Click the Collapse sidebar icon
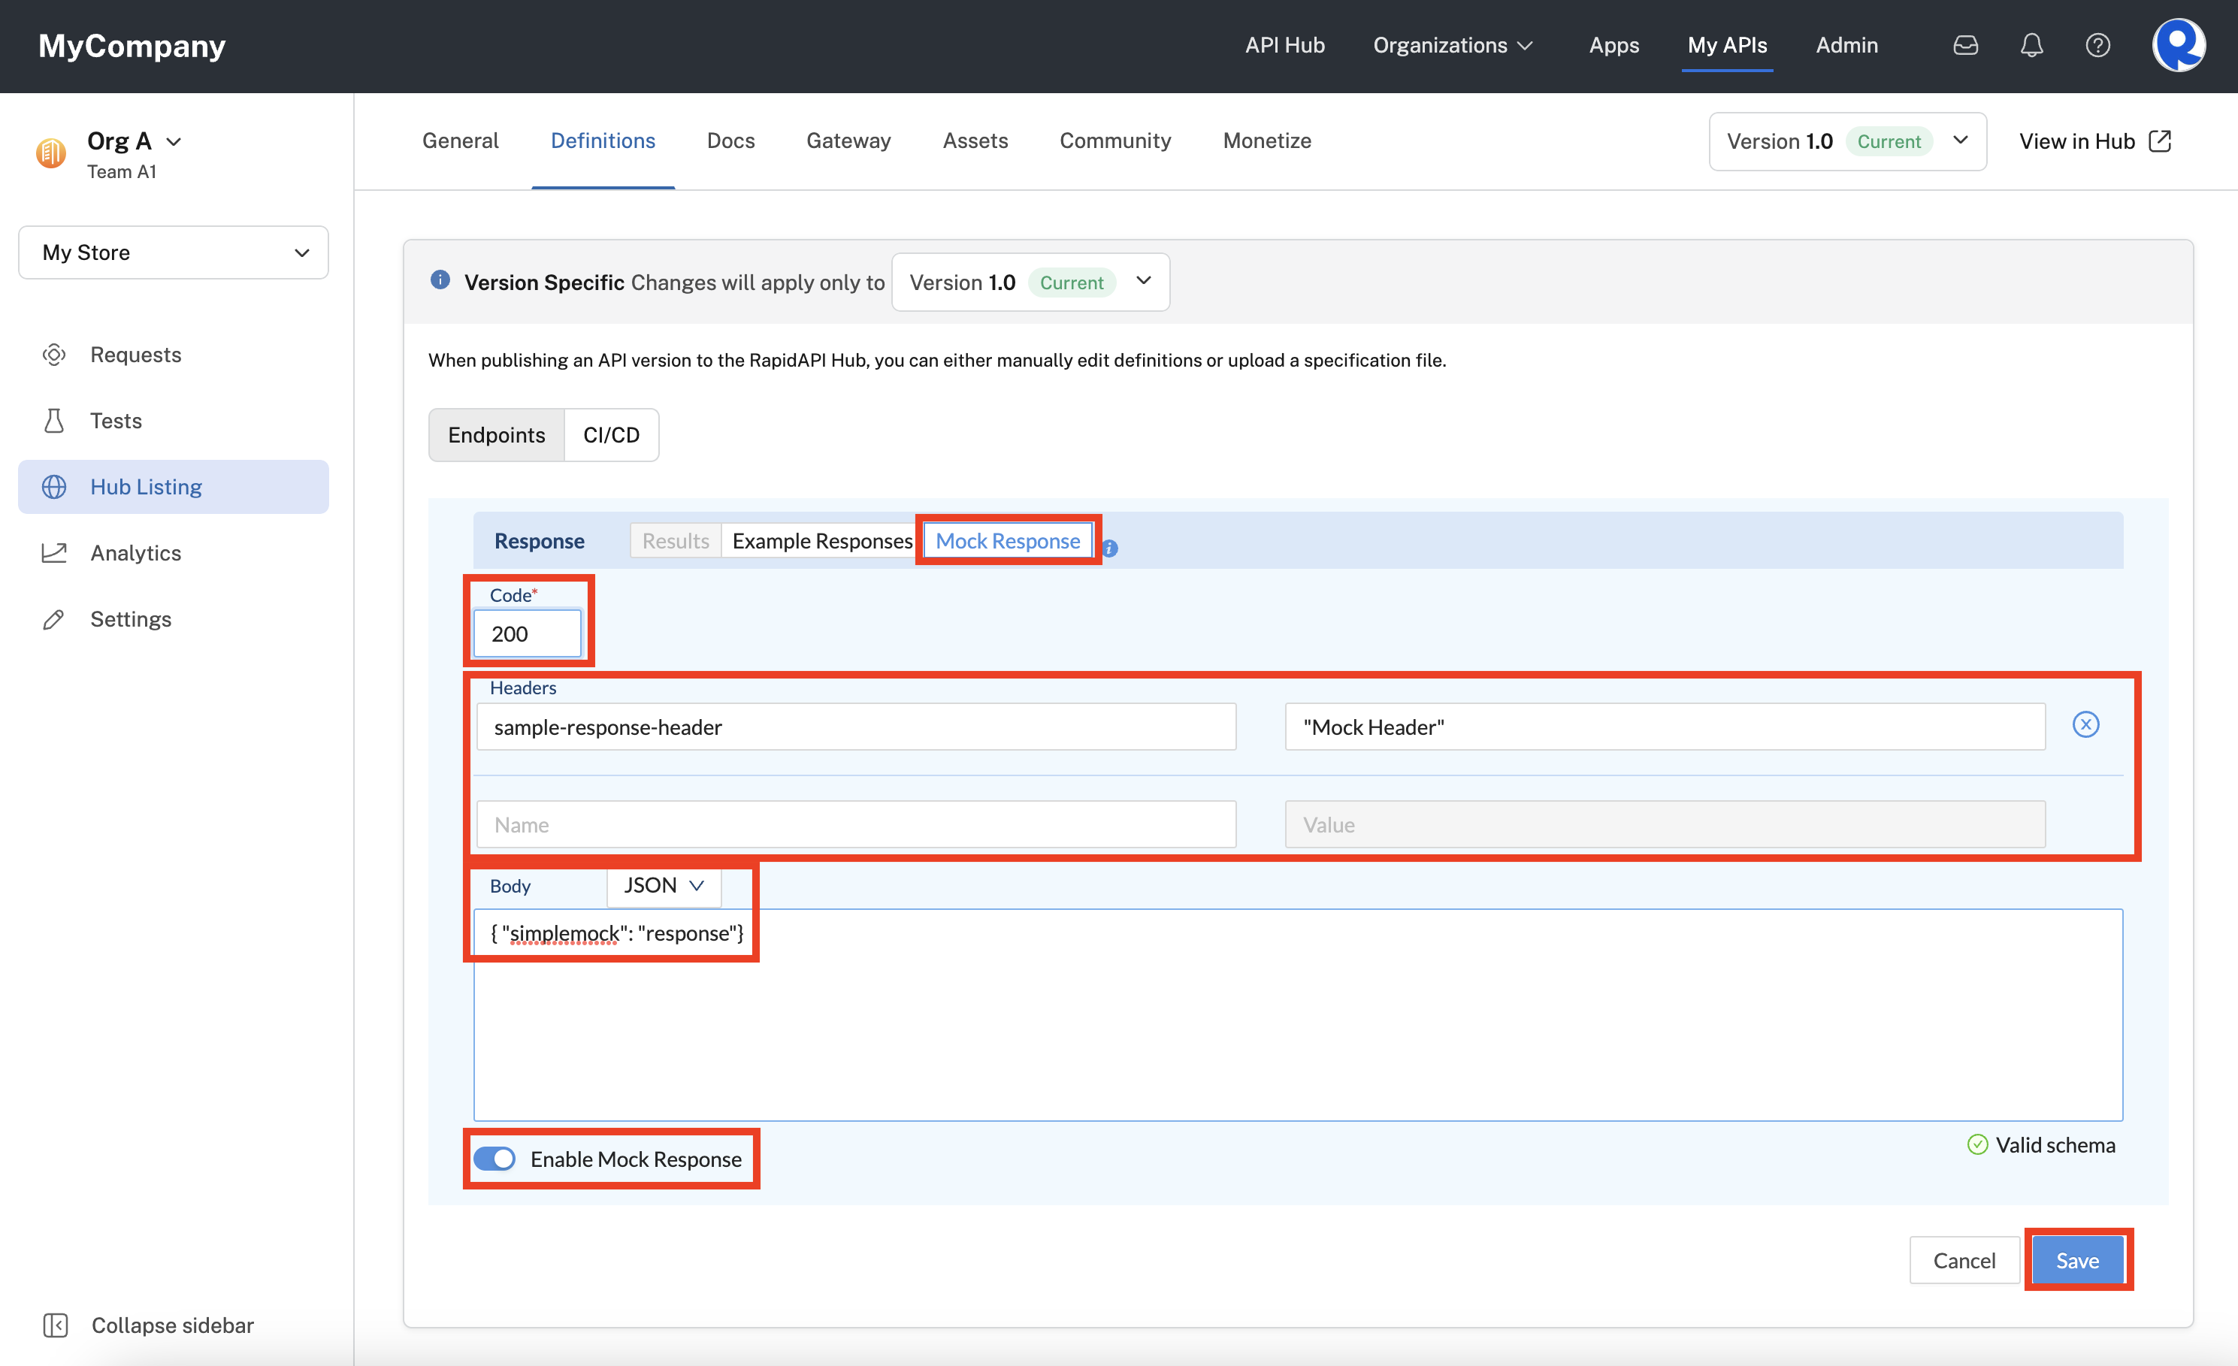The width and height of the screenshot is (2238, 1366). [x=56, y=1325]
